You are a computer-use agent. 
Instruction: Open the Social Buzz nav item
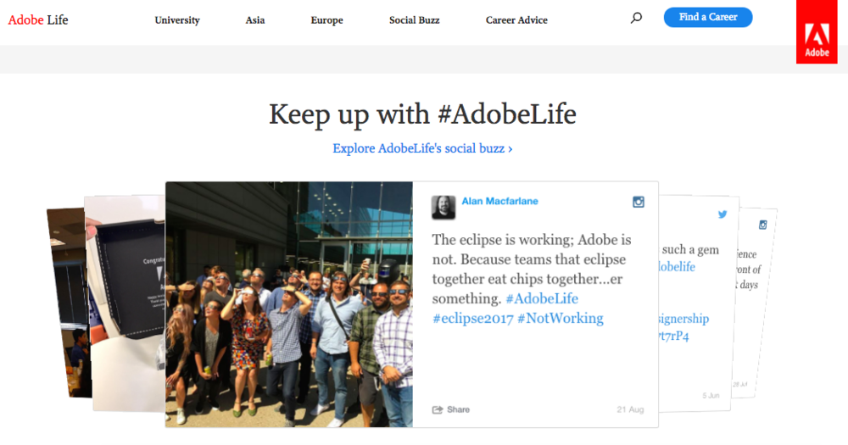click(415, 20)
